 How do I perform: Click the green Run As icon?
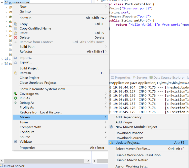tap(15, 98)
